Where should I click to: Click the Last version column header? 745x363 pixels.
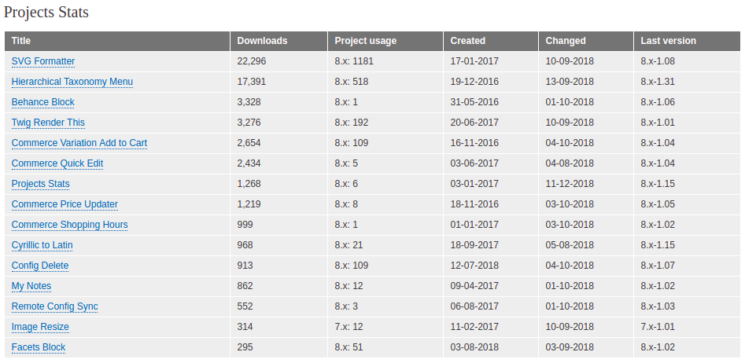[x=668, y=41]
